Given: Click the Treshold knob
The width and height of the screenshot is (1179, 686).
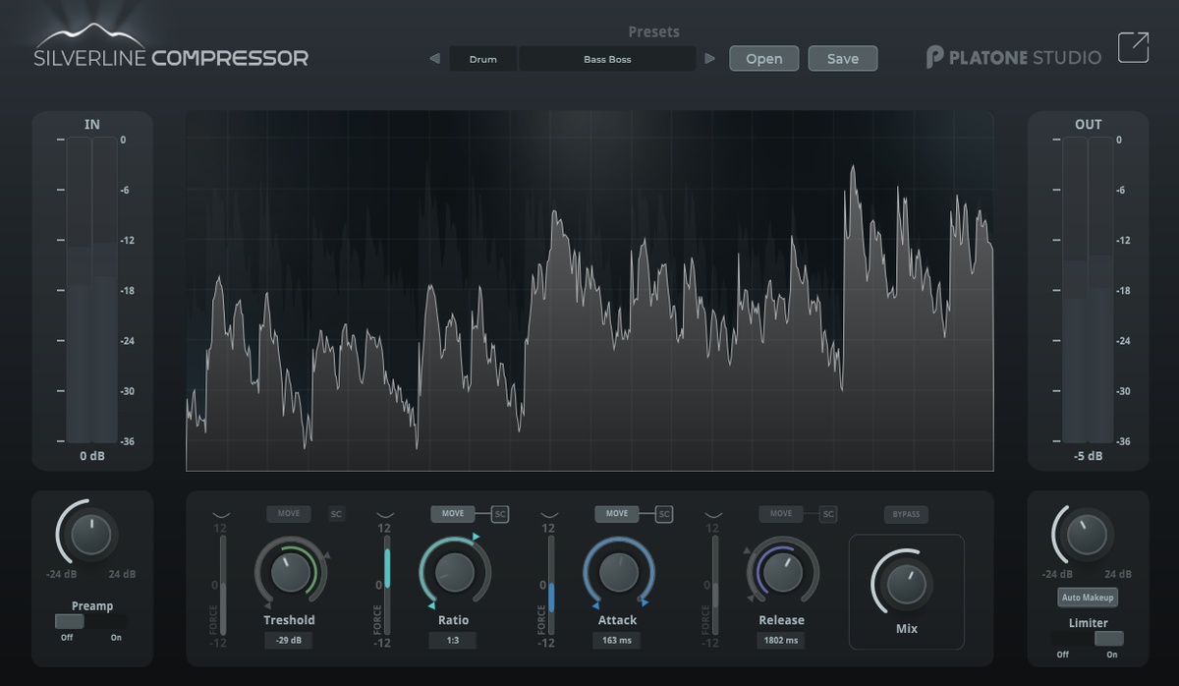Looking at the screenshot, I should (290, 572).
